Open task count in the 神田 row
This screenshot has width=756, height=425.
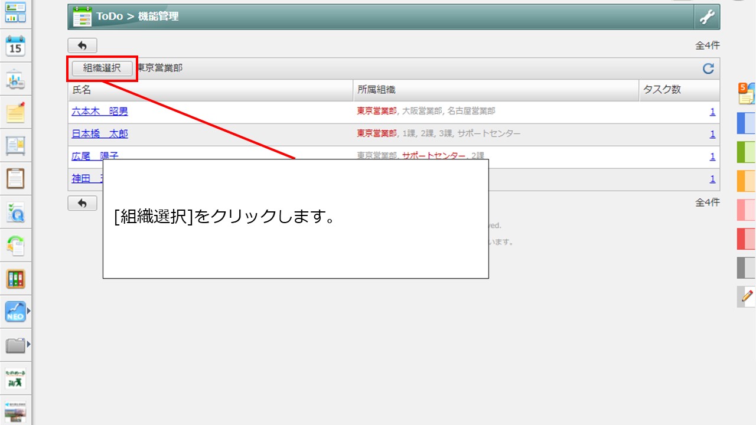(x=712, y=179)
